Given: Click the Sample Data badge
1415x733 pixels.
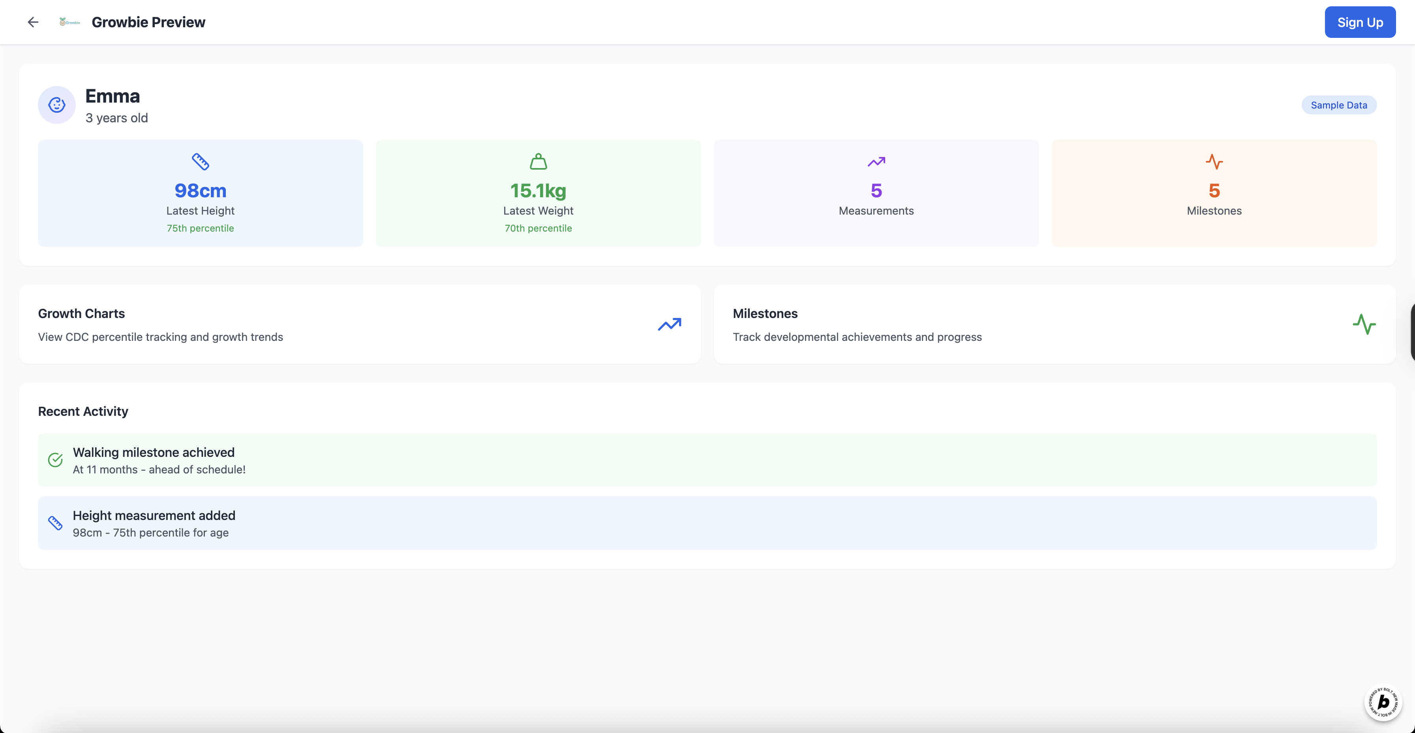Looking at the screenshot, I should pyautogui.click(x=1339, y=105).
